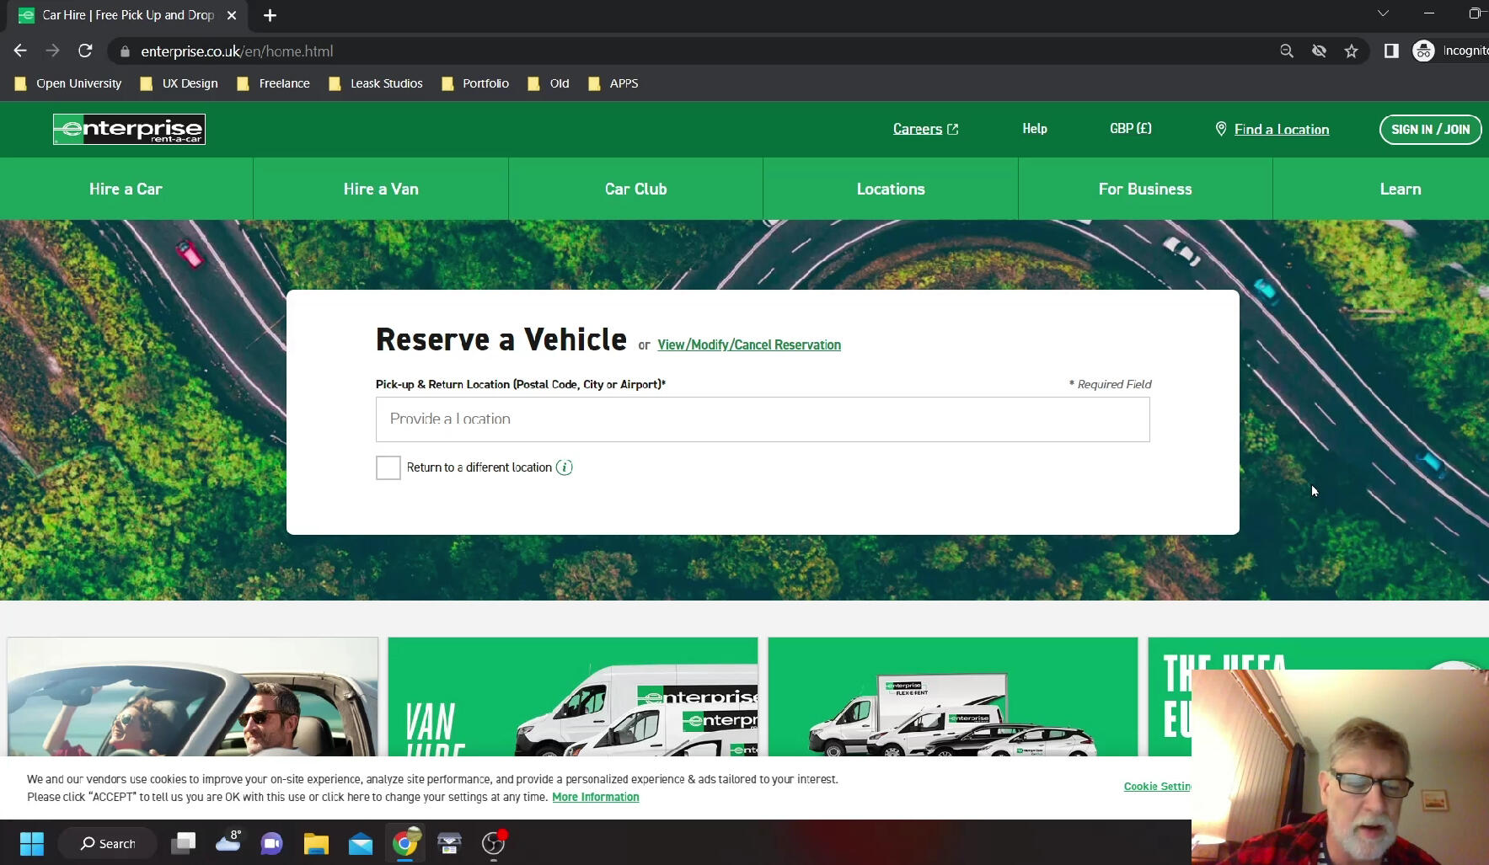
Task: Open the Locations navigation menu
Action: point(891,190)
